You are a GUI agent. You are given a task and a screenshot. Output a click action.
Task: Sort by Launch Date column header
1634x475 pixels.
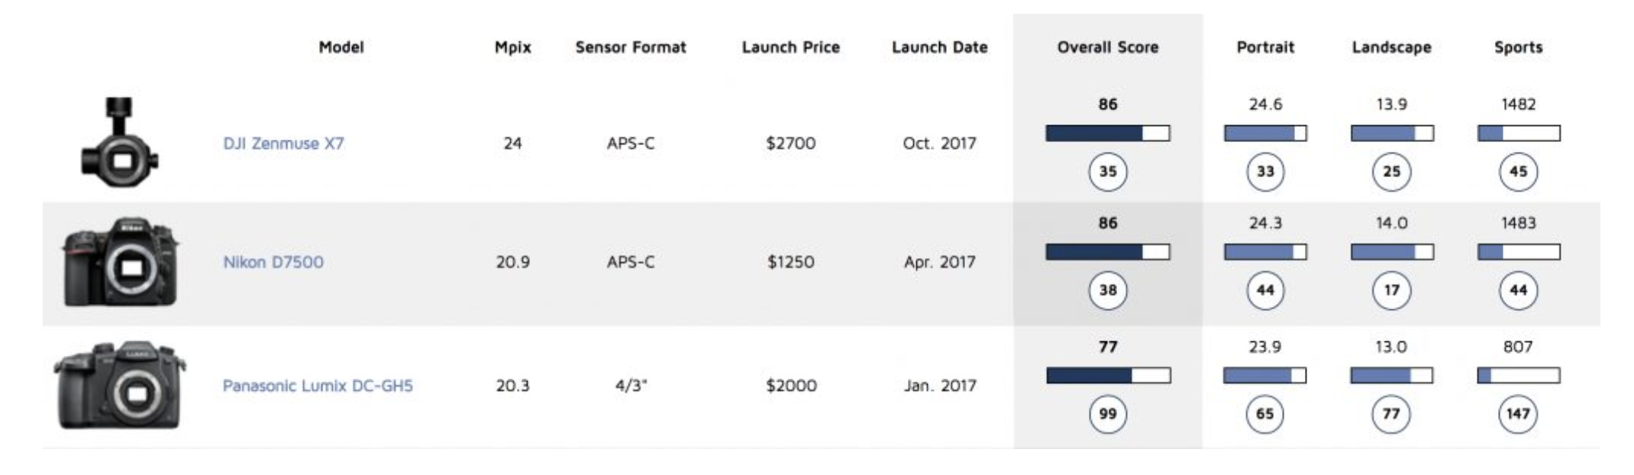click(x=939, y=47)
